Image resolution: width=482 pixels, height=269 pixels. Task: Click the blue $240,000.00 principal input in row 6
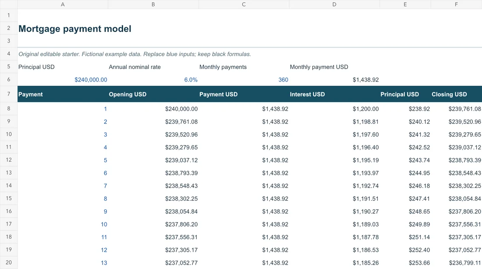[91, 80]
